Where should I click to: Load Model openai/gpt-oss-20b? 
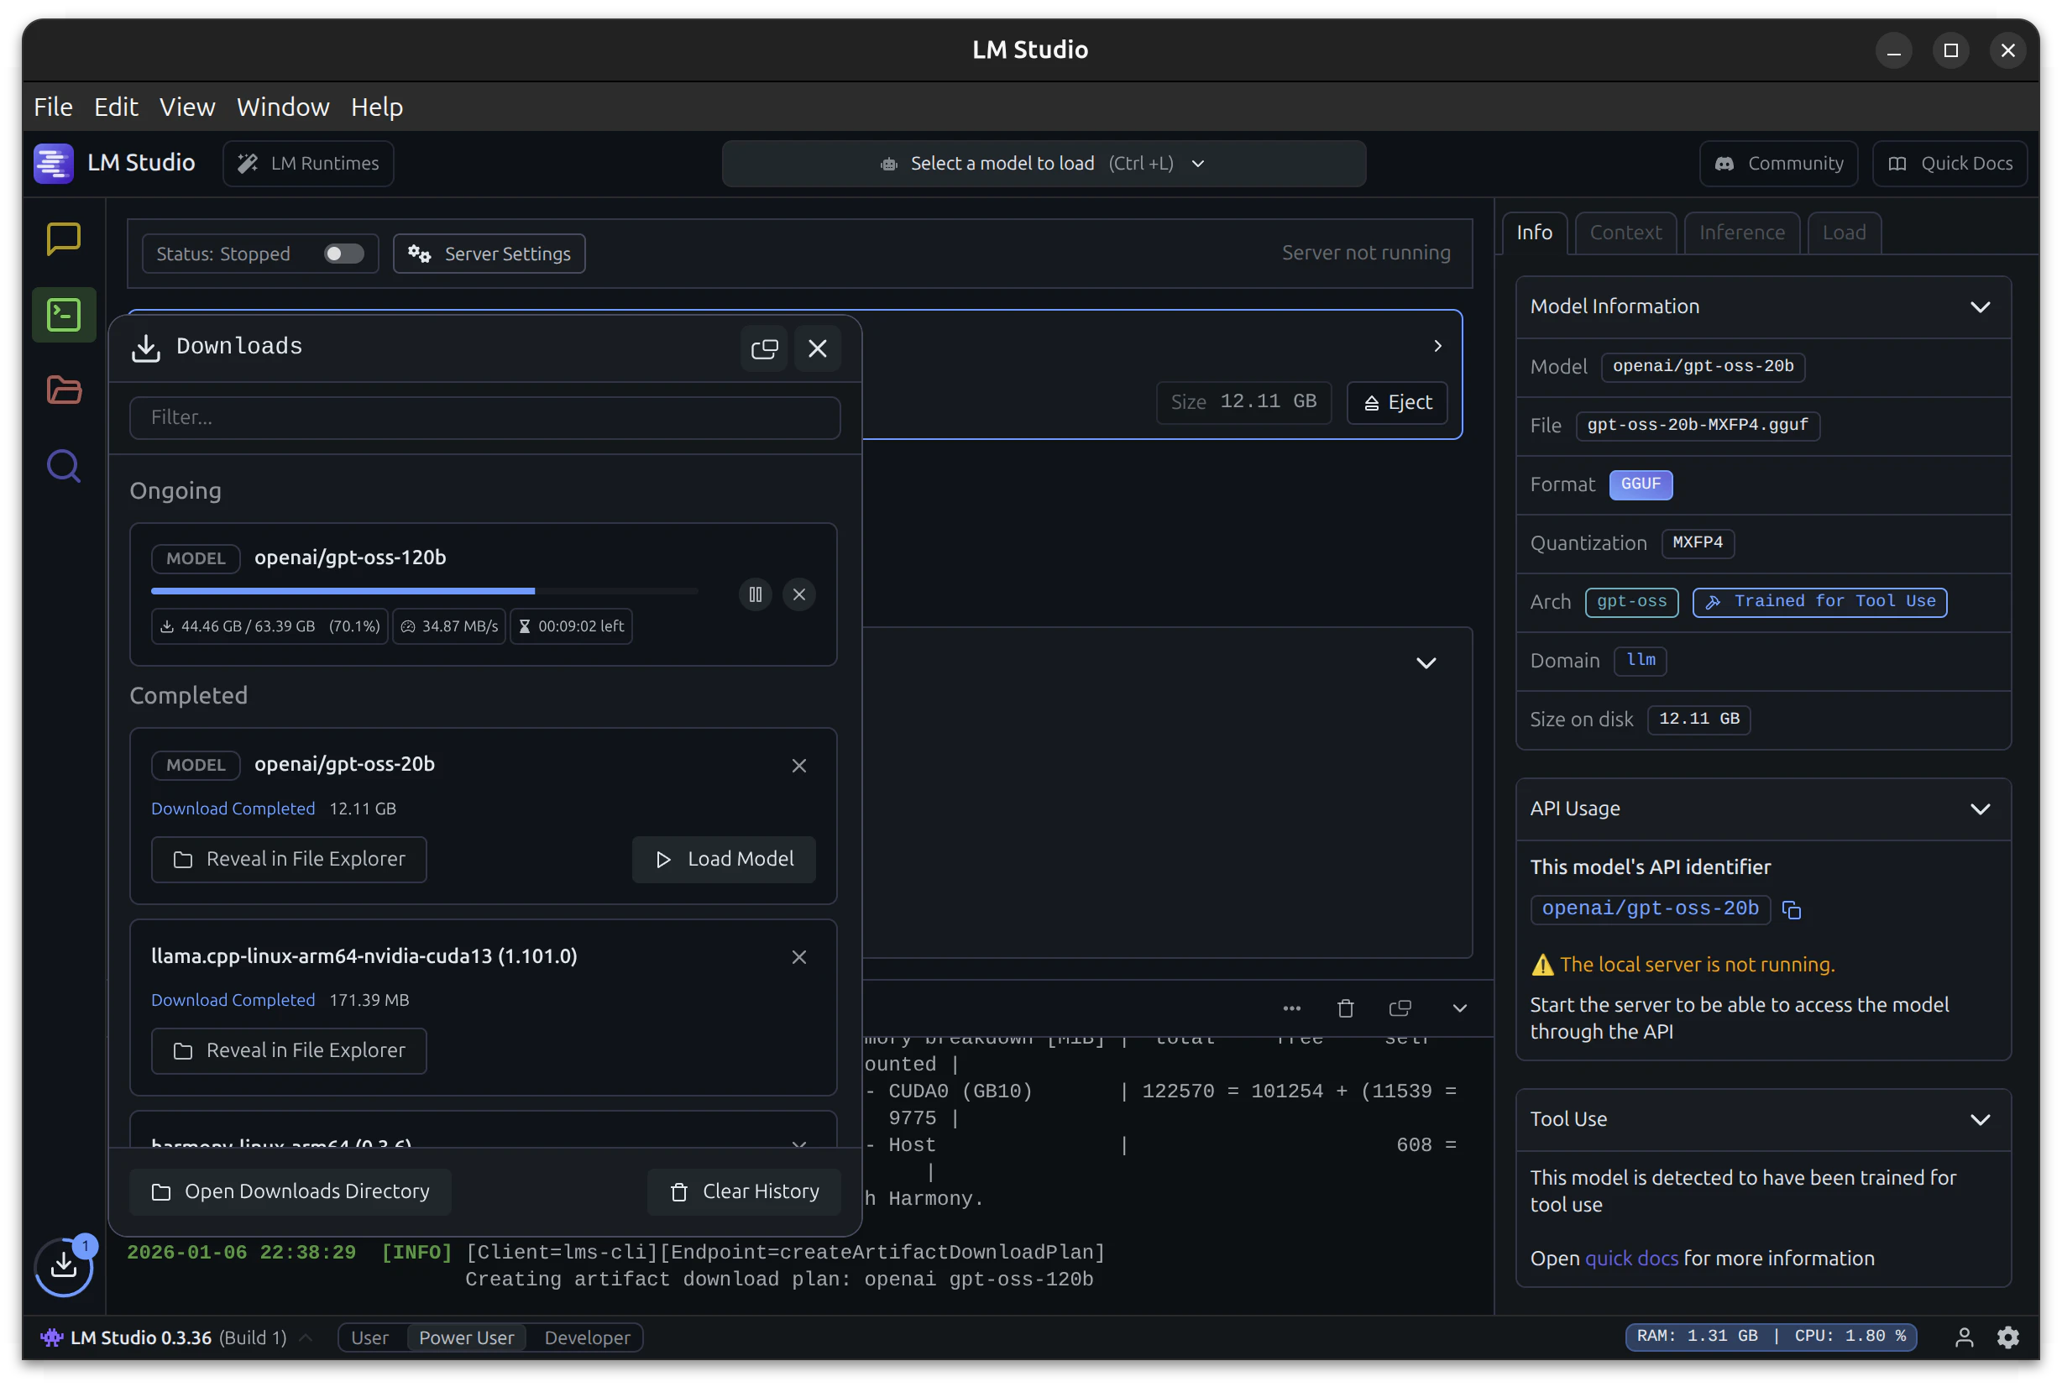pyautogui.click(x=724, y=859)
